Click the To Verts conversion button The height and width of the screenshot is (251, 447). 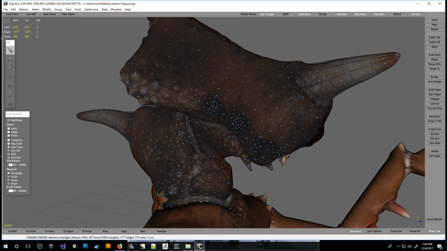tap(50, 231)
